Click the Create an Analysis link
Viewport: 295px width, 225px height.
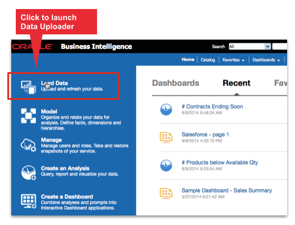click(65, 169)
